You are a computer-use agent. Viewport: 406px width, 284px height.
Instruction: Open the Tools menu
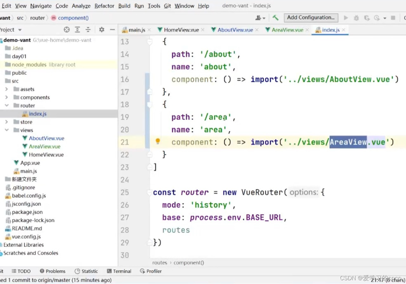pos(154,6)
